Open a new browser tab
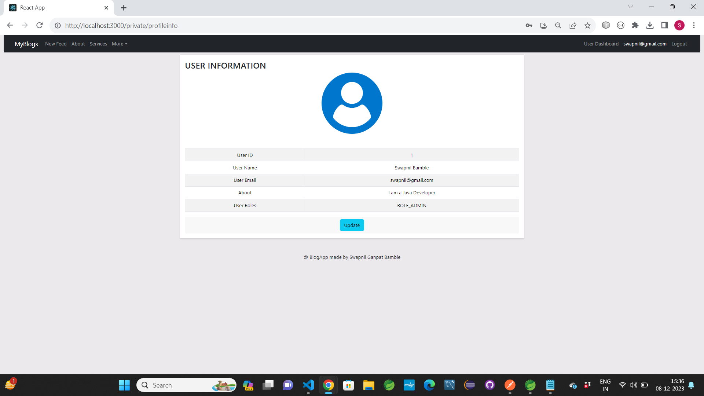The image size is (704, 396). pyautogui.click(x=124, y=8)
